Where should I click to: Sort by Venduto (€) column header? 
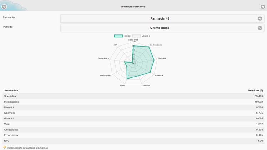coord(255,90)
